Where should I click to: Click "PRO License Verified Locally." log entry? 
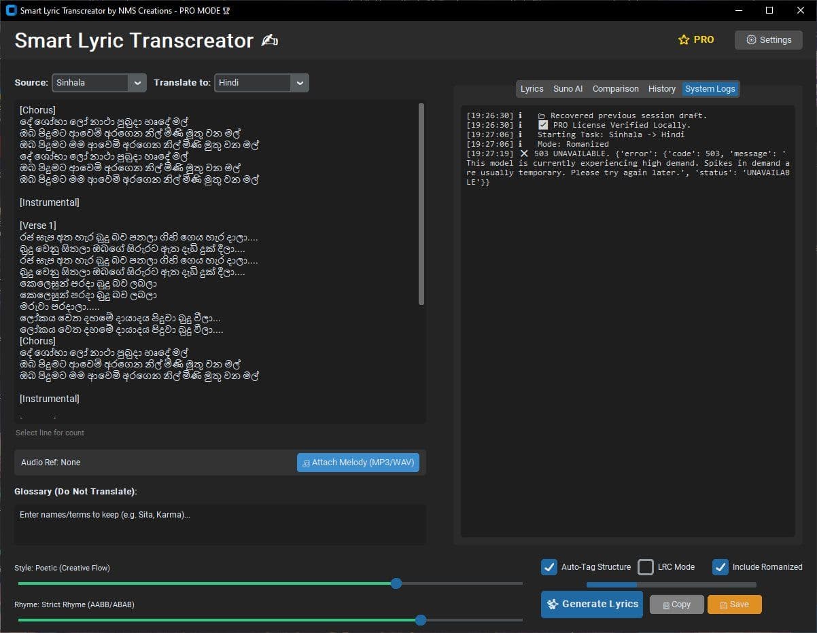pos(622,125)
